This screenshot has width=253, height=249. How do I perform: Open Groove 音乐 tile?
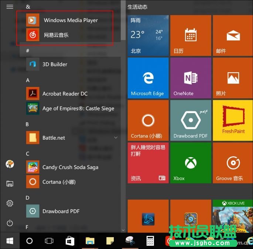(x=233, y=163)
